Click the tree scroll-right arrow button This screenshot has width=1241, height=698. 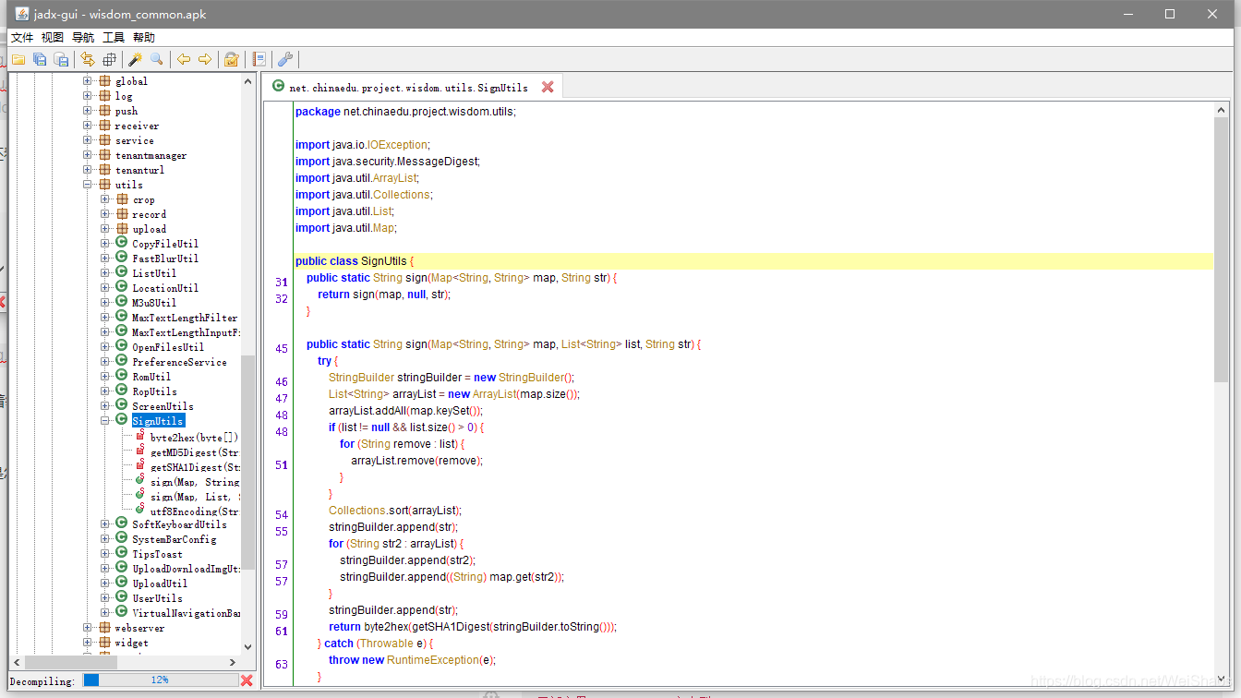tap(233, 662)
